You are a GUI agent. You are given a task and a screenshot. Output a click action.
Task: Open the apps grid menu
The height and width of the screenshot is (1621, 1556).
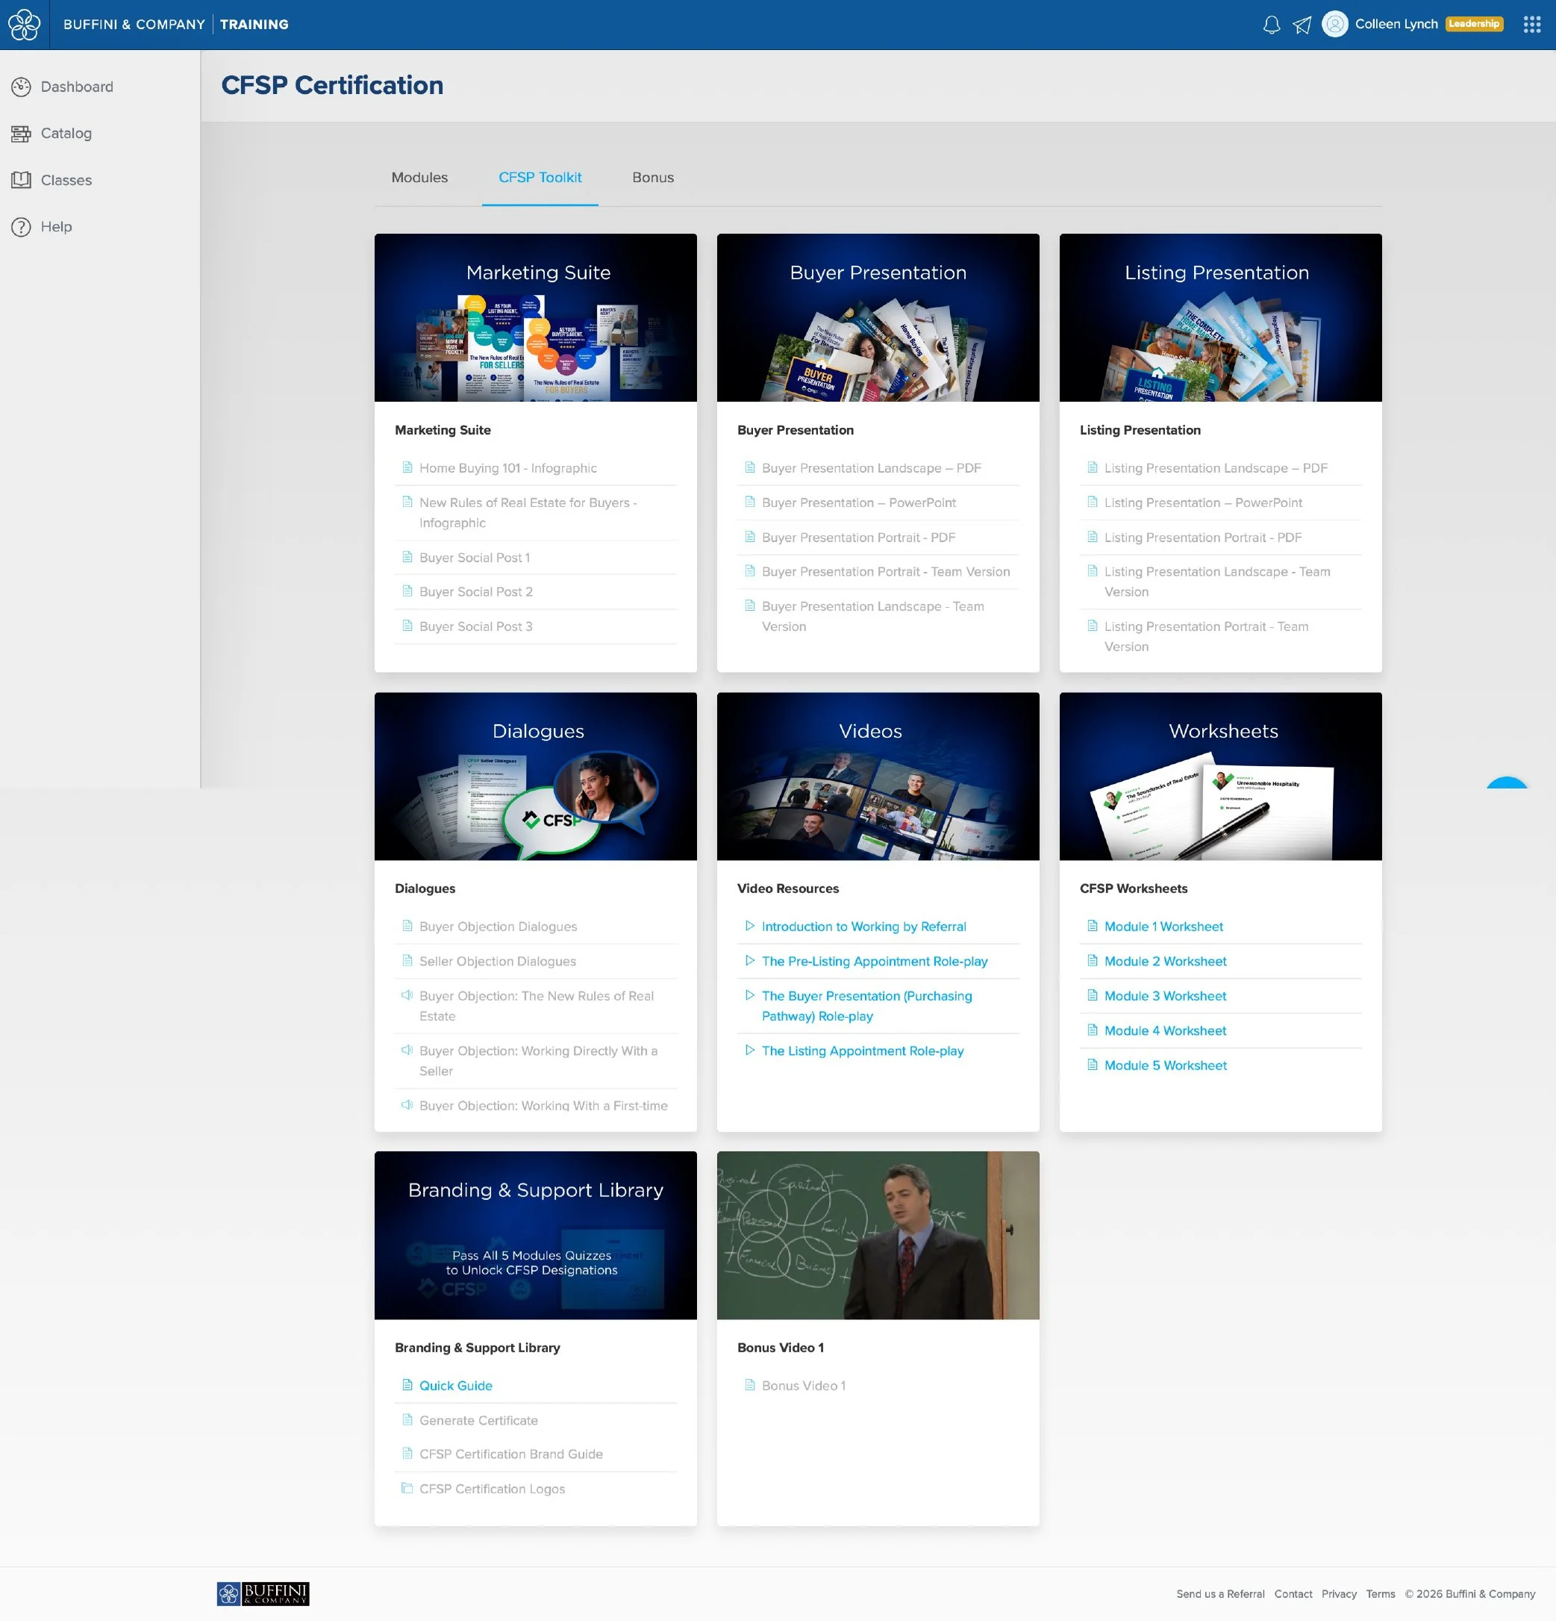click(x=1532, y=25)
